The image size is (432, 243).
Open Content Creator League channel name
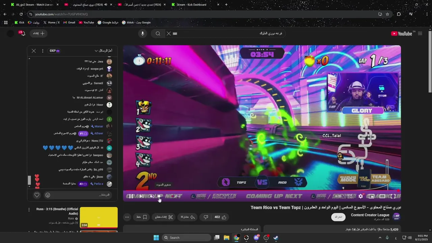[x=370, y=215]
